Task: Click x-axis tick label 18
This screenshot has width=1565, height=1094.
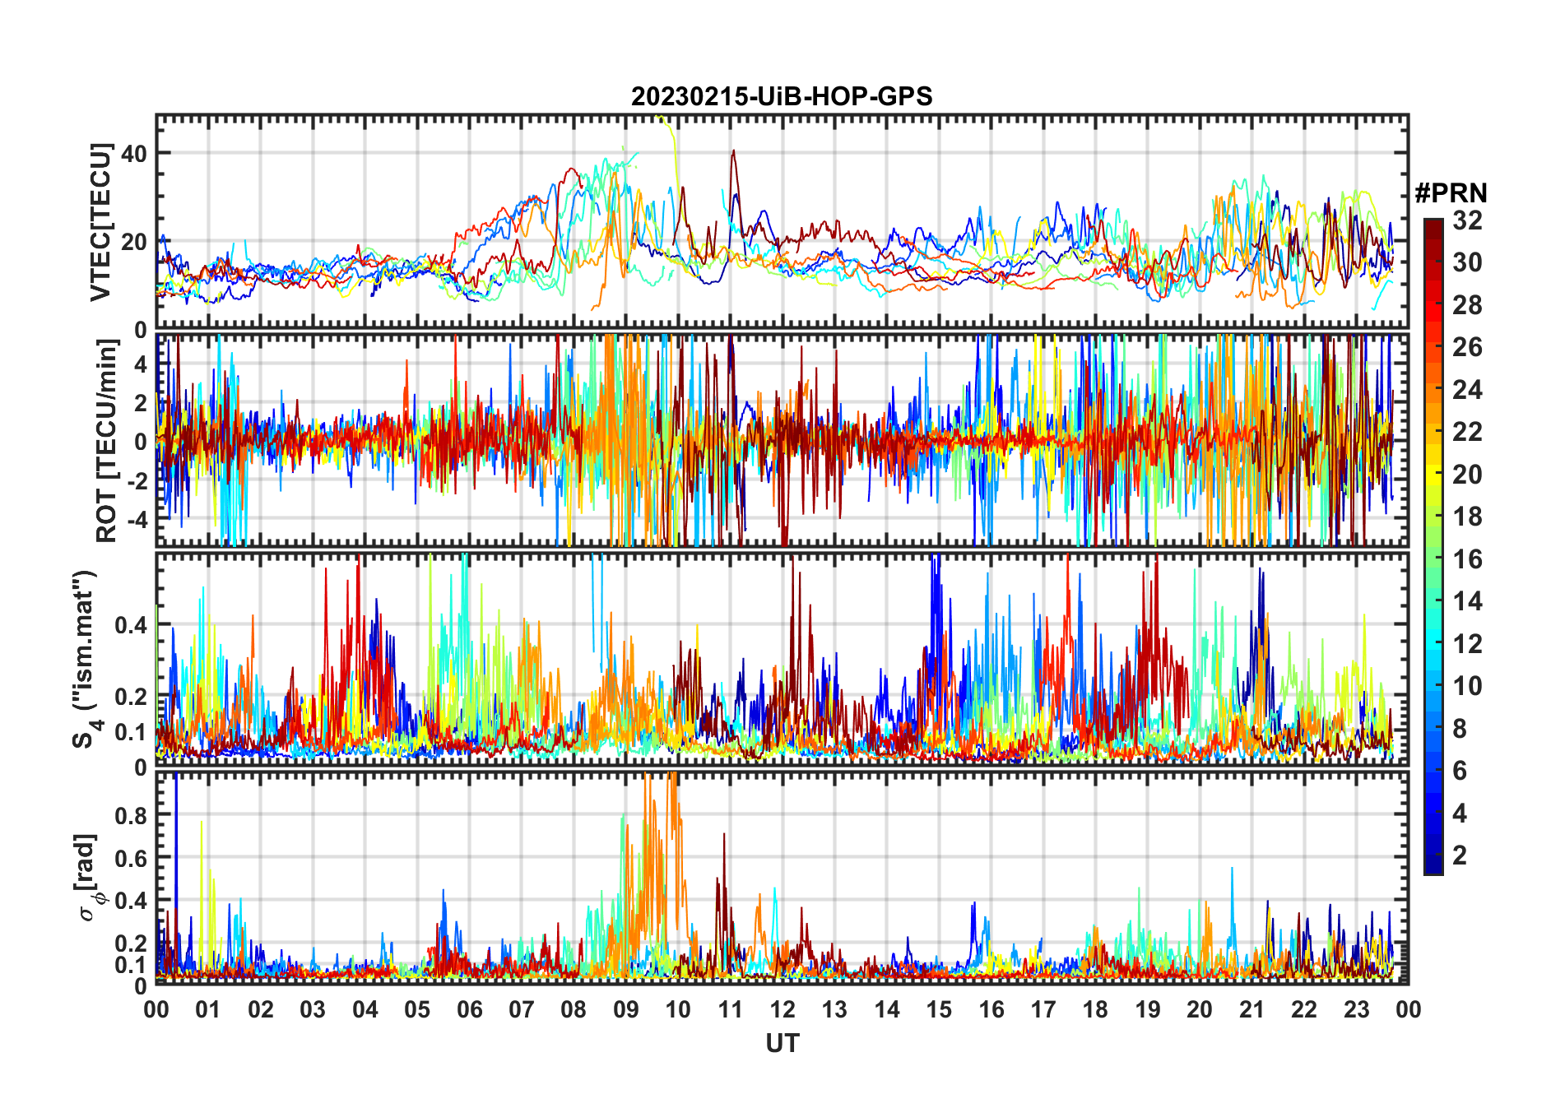Action: (x=1095, y=1009)
